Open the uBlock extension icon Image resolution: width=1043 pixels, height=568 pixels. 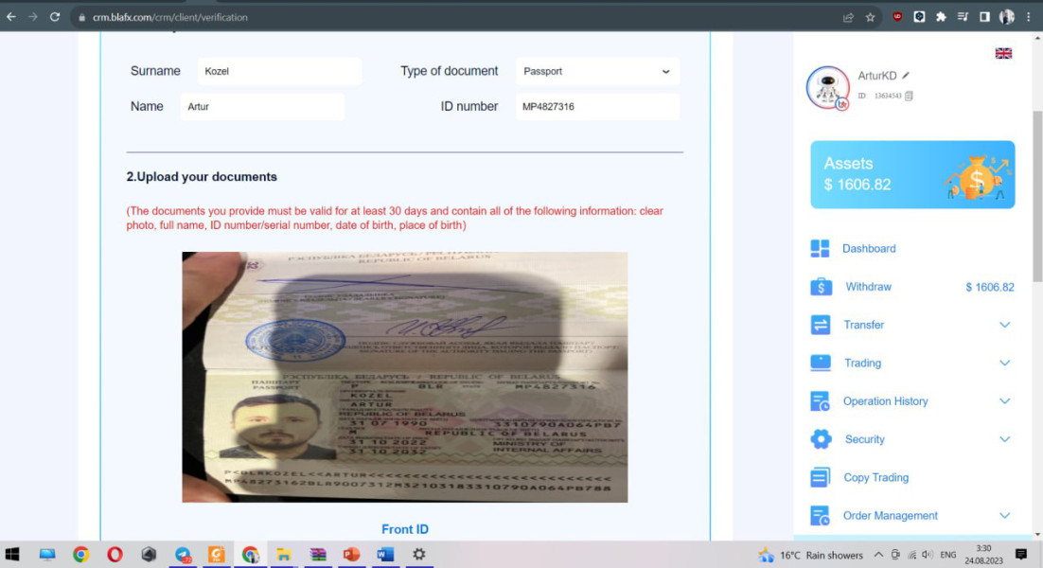[x=897, y=17]
